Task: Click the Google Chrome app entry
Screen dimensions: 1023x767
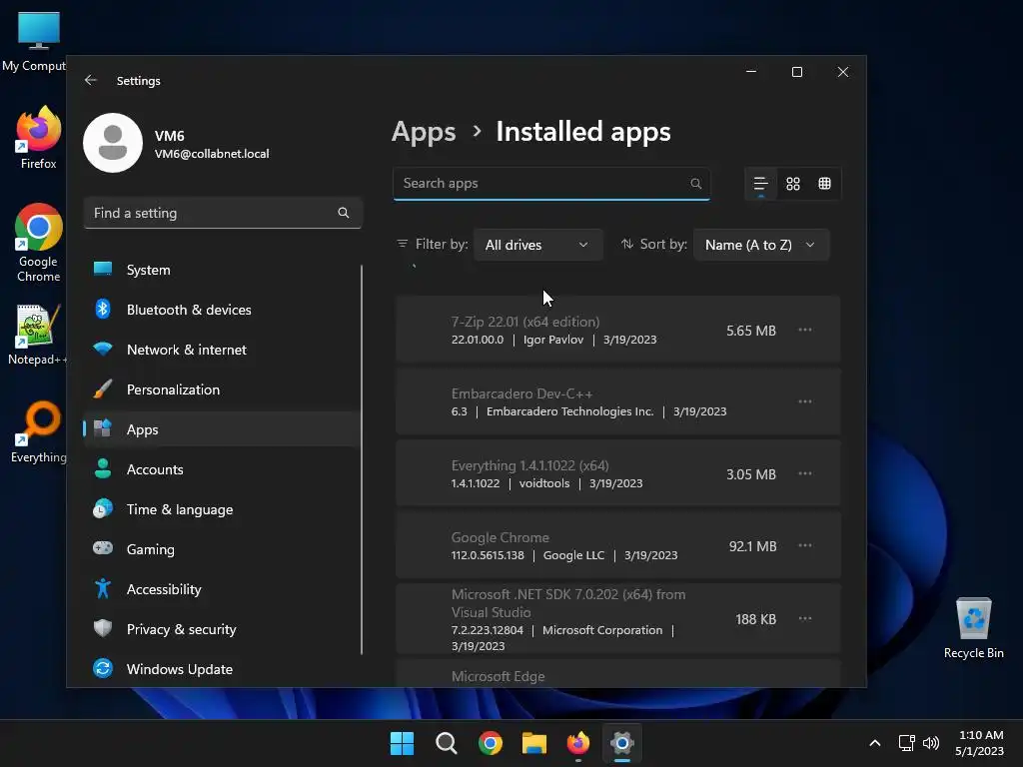Action: click(x=617, y=545)
